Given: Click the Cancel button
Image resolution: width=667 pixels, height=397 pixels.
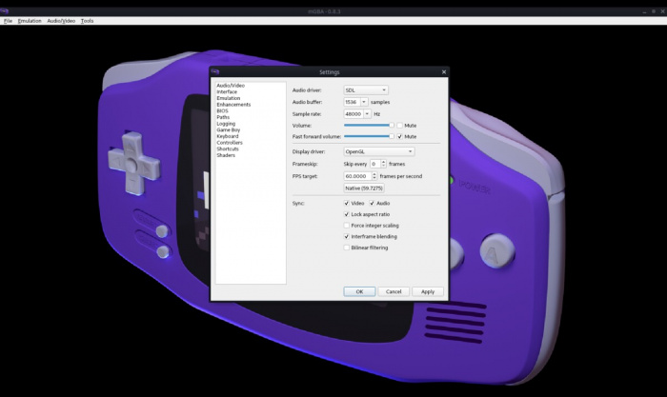Looking at the screenshot, I should click(394, 291).
